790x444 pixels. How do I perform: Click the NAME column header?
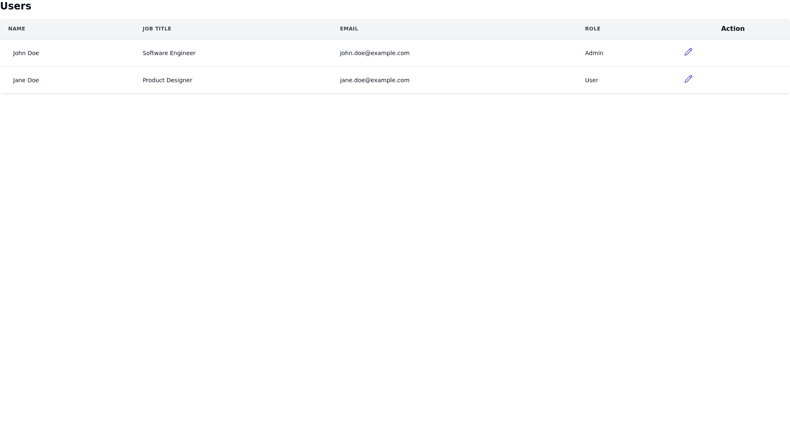(17, 29)
